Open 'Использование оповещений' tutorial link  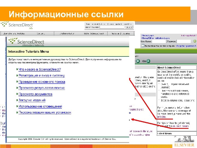coord(40,106)
